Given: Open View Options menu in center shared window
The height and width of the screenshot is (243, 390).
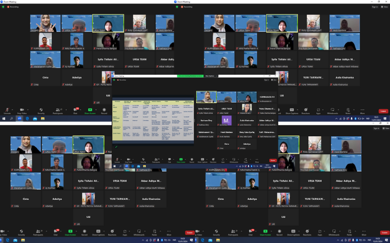Looking at the screenshot, I should (x=209, y=76).
